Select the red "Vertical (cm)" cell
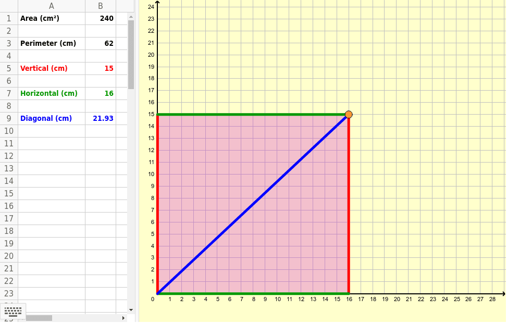The width and height of the screenshot is (507, 323). [52, 69]
